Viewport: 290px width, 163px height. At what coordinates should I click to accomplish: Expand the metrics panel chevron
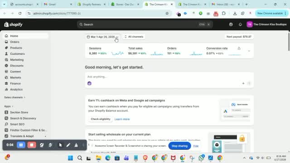[249, 51]
